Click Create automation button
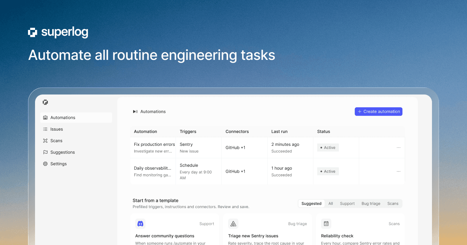The width and height of the screenshot is (467, 245). [x=379, y=112]
